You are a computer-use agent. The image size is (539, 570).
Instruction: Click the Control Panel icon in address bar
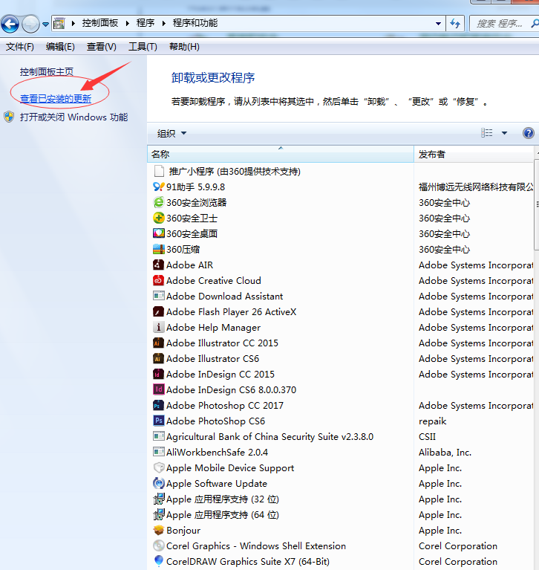pos(59,24)
